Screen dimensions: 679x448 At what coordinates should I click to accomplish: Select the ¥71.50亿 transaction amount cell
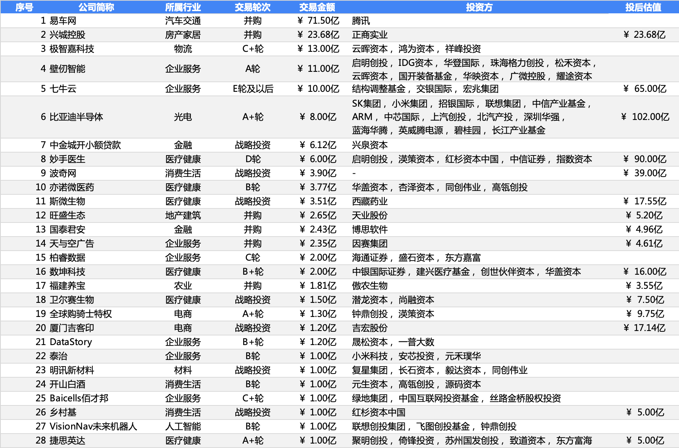coord(319,21)
